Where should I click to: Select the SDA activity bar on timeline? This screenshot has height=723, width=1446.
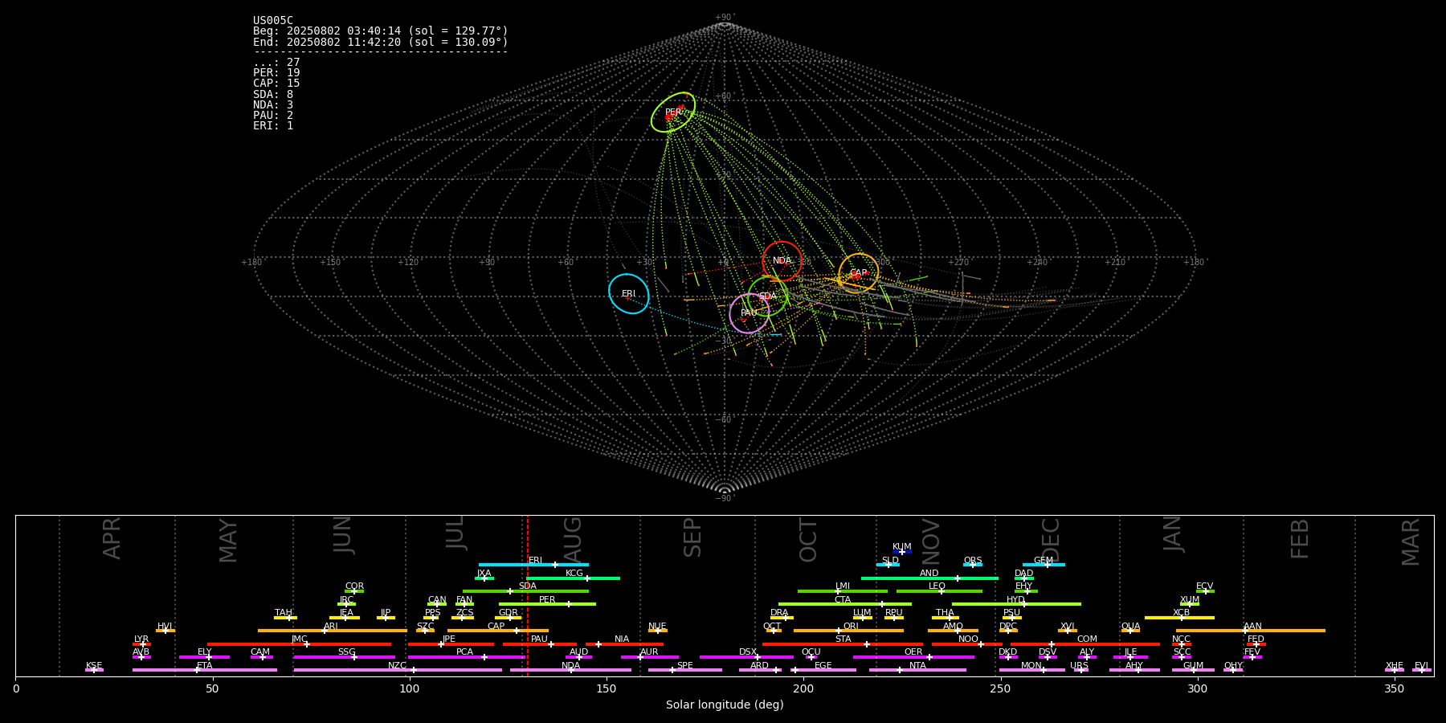[x=525, y=591]
